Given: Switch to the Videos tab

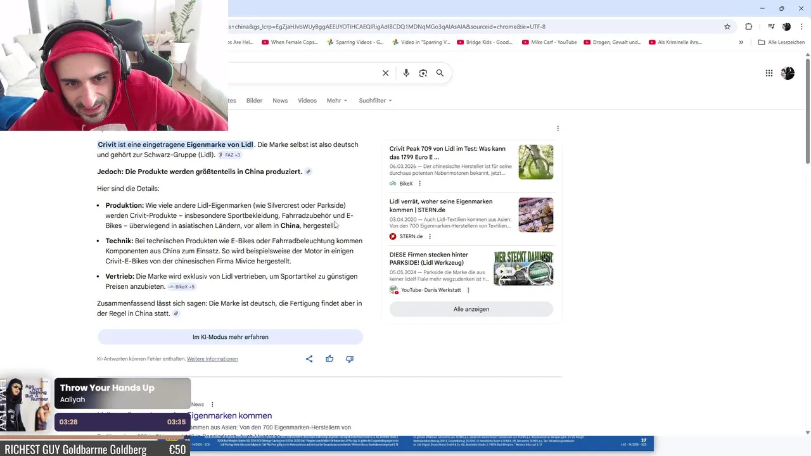Looking at the screenshot, I should coord(307,101).
